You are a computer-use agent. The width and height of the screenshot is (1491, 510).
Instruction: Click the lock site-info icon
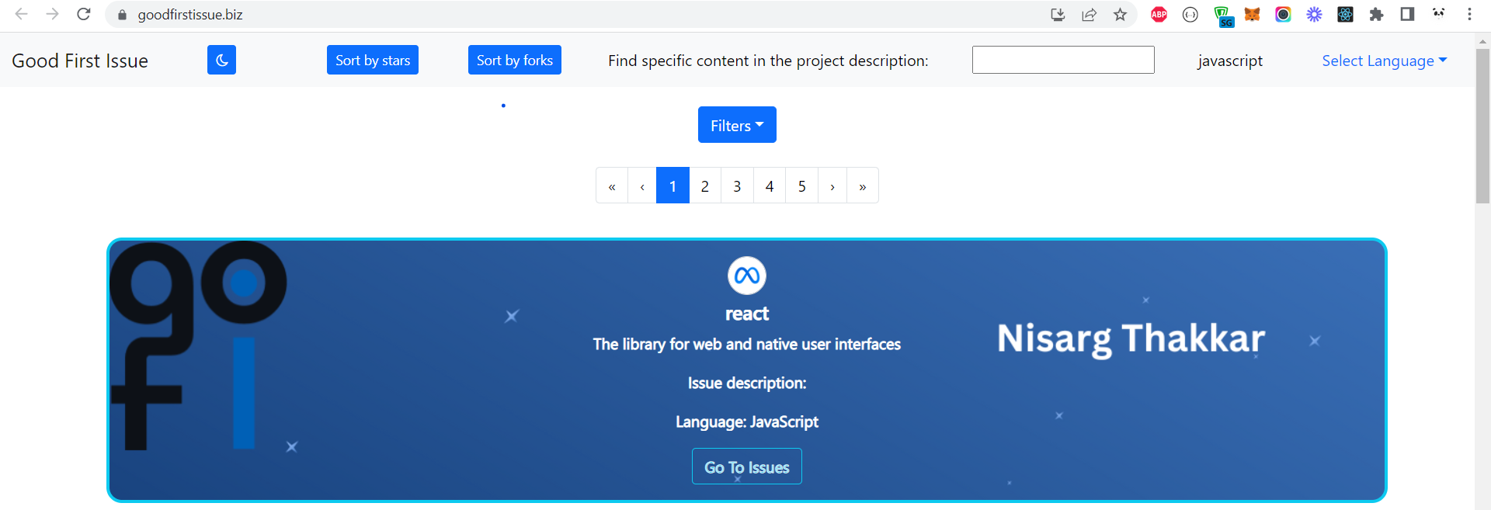coord(122,15)
